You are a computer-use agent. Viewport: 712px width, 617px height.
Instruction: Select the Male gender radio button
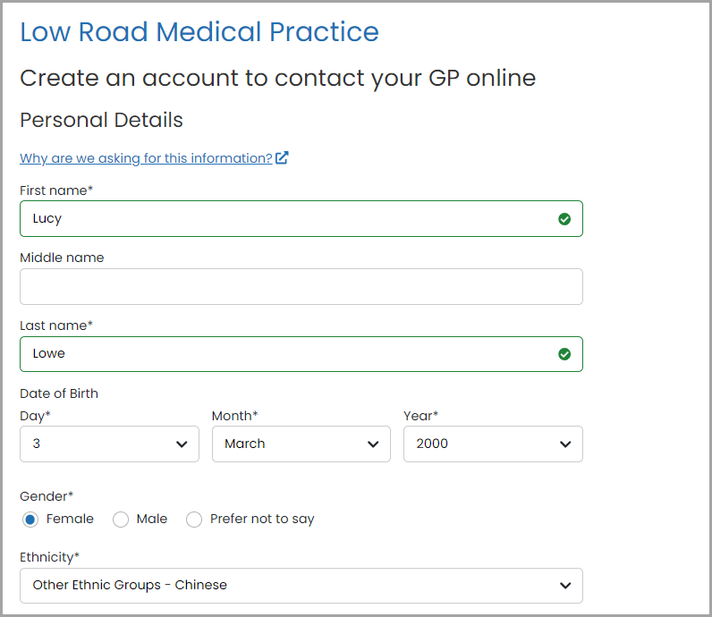121,520
